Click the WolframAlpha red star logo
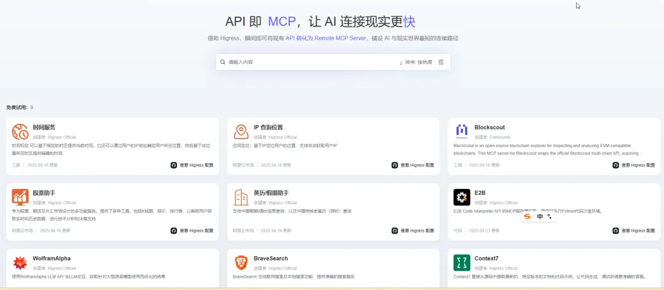Viewport: 664px width, 290px height. (x=20, y=262)
